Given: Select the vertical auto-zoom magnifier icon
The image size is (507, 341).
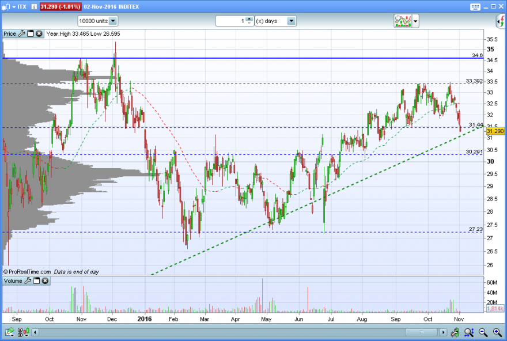Looking at the screenshot, I should 469,332.
